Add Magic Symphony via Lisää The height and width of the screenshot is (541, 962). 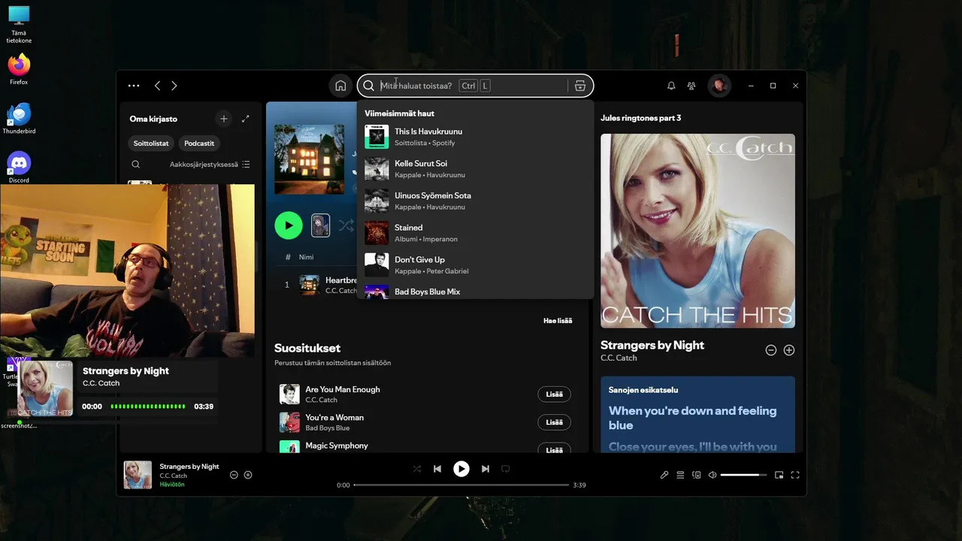coord(554,449)
